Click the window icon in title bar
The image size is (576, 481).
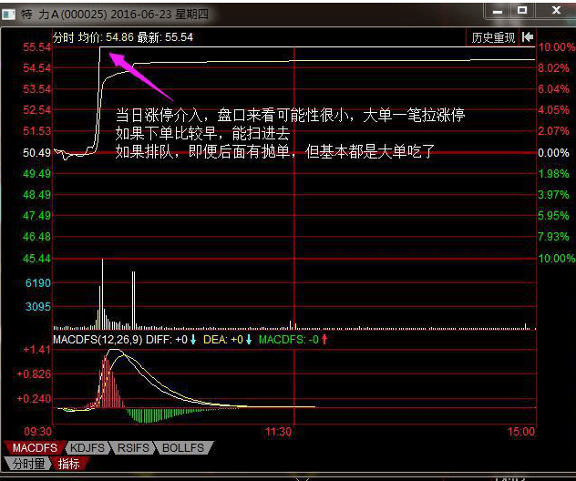coord(9,15)
